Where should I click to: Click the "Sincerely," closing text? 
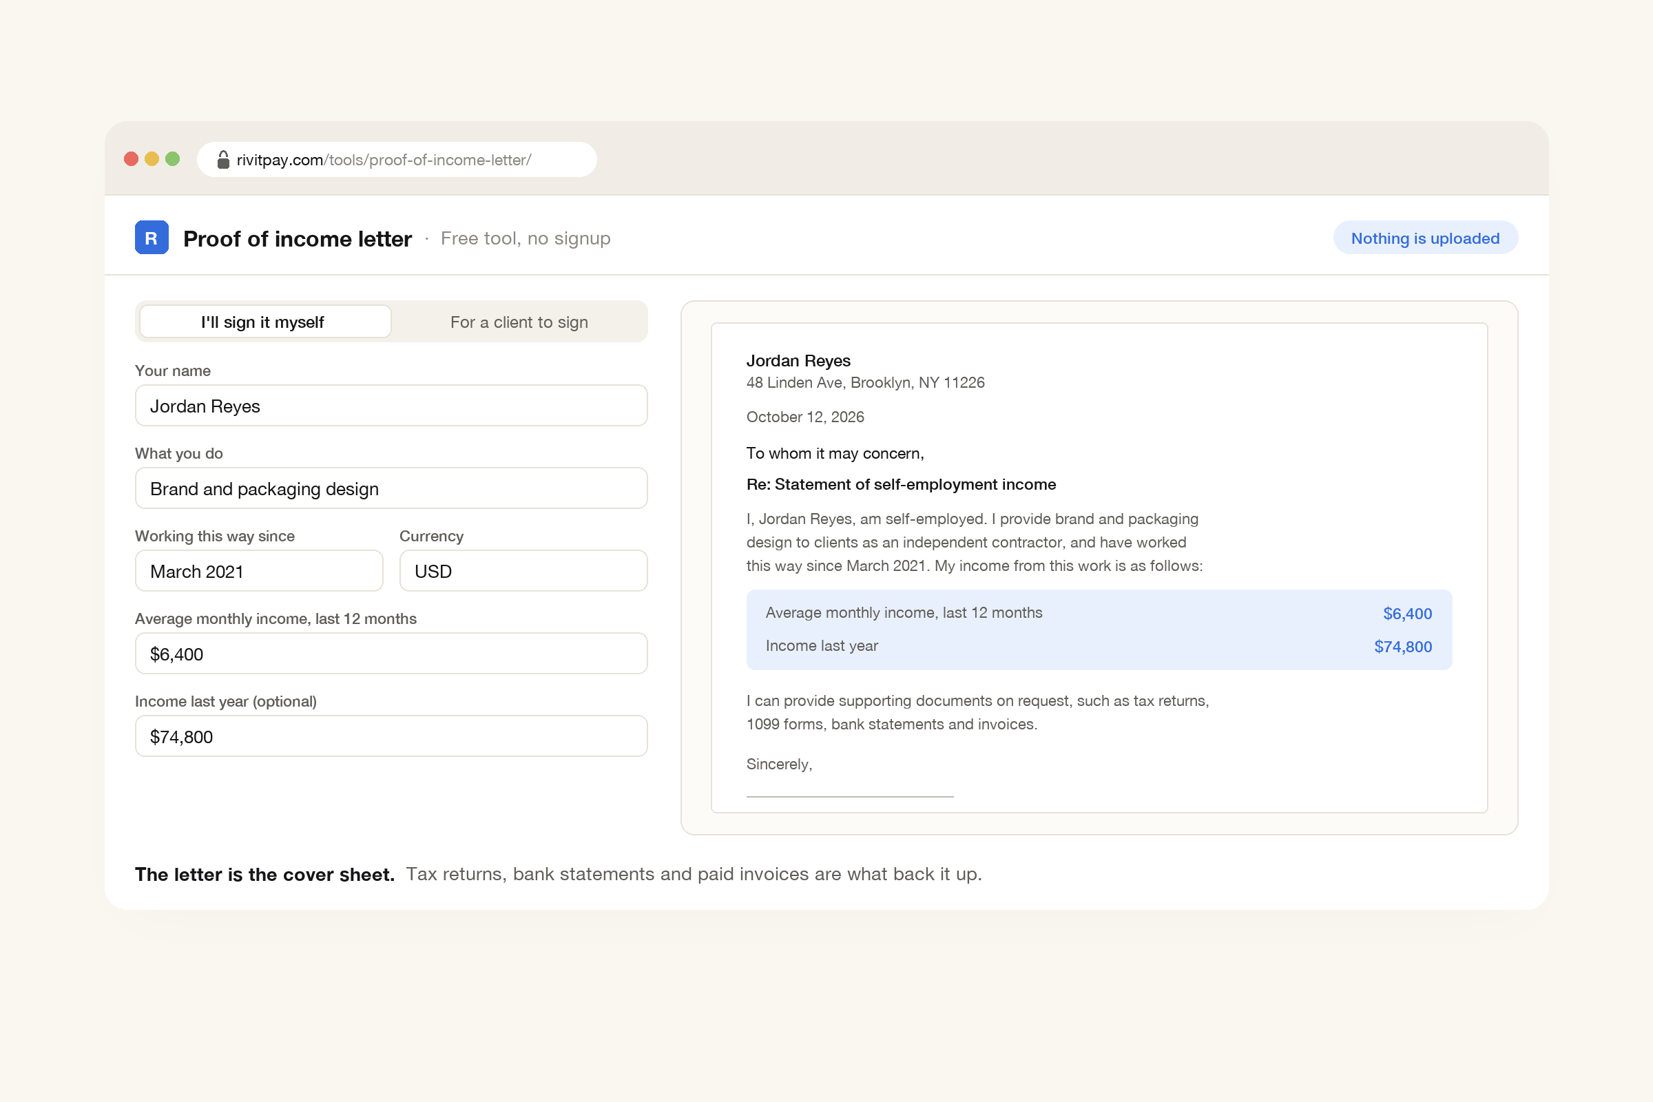click(779, 764)
